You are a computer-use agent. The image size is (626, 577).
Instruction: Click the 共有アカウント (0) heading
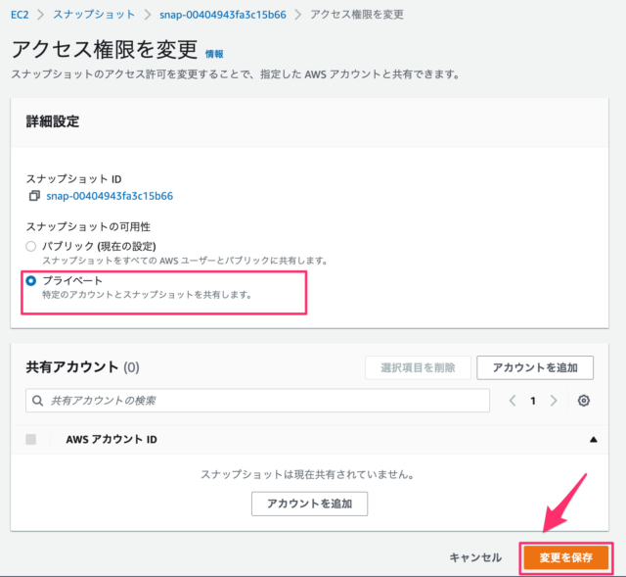tap(82, 367)
